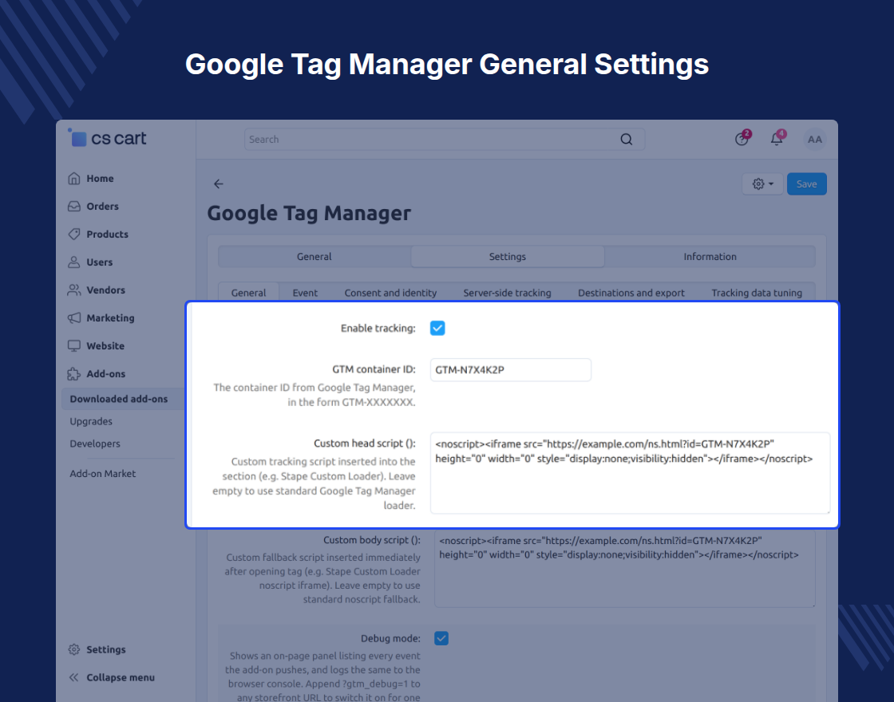This screenshot has height=702, width=894.
Task: Select the Tracking data tuning sub-tab
Action: tap(757, 292)
